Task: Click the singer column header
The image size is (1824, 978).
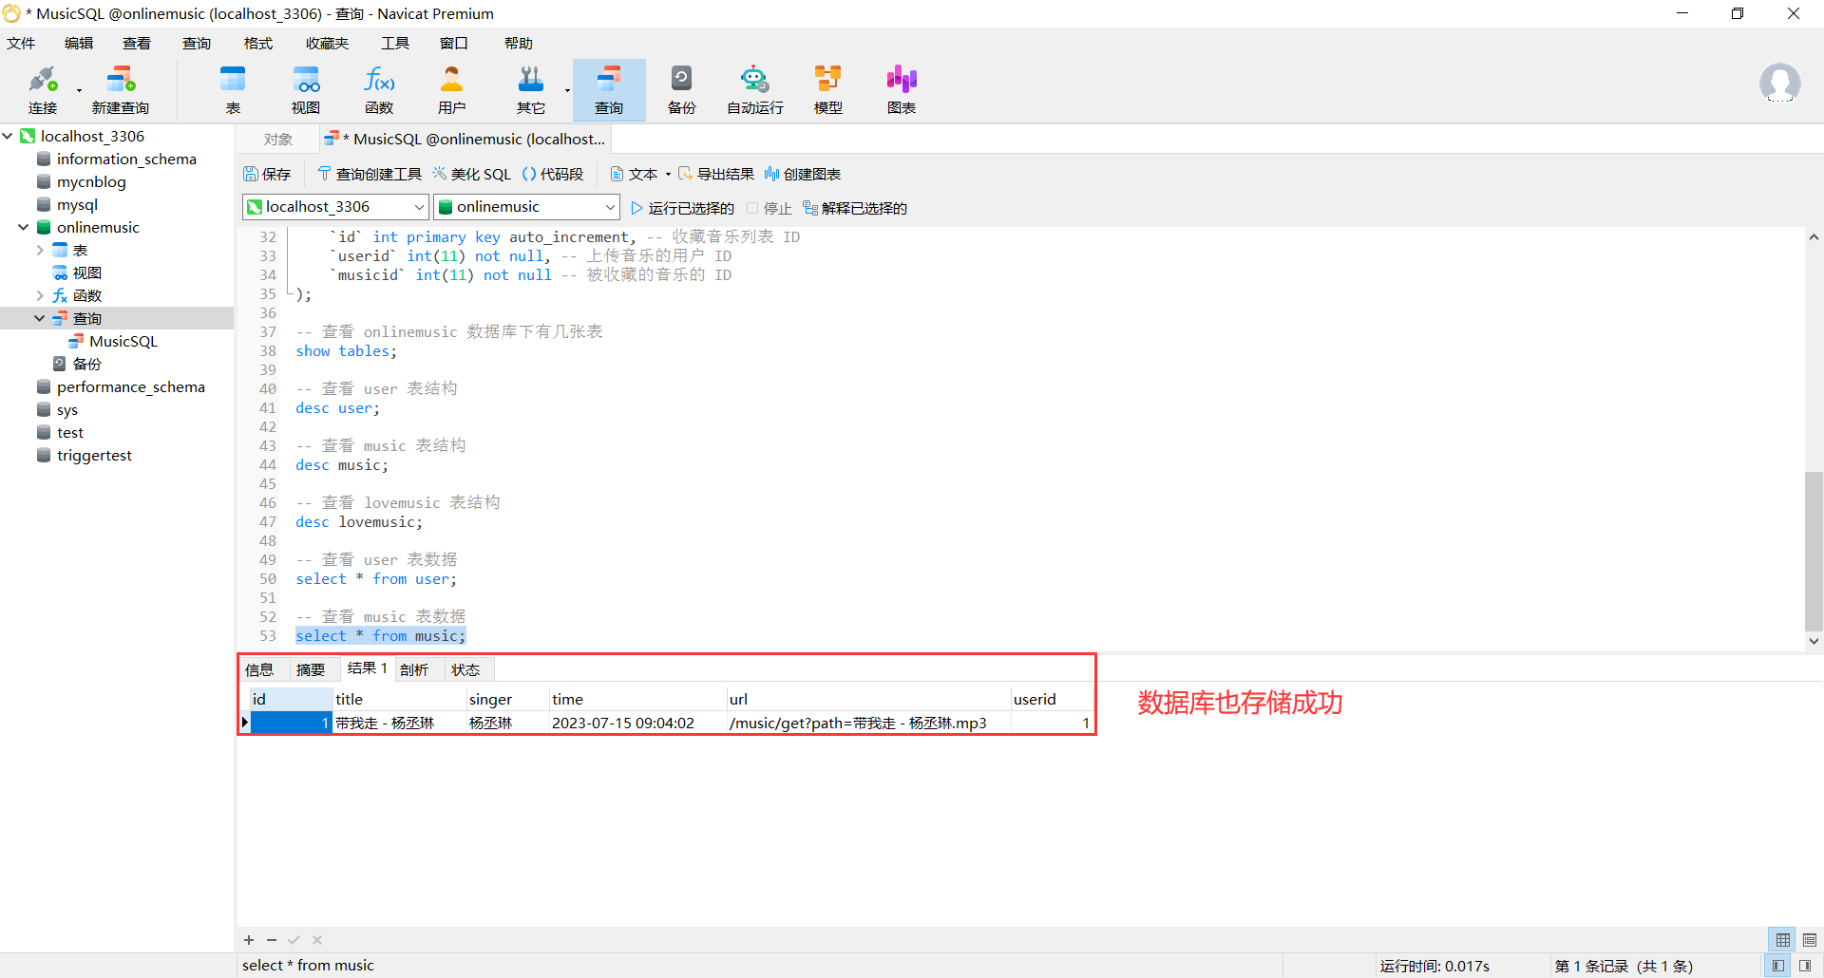Action: (507, 699)
